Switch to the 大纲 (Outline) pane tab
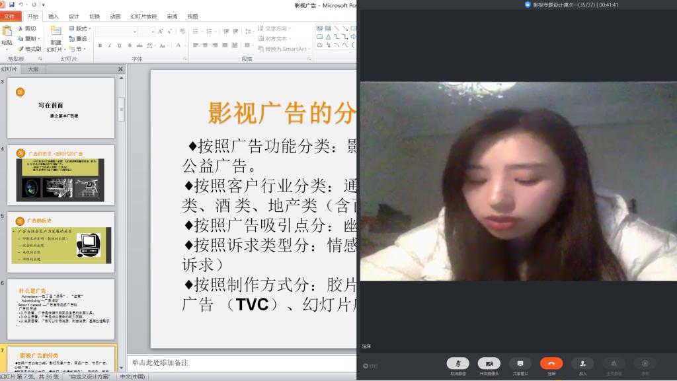The height and width of the screenshot is (381, 677). 33,69
